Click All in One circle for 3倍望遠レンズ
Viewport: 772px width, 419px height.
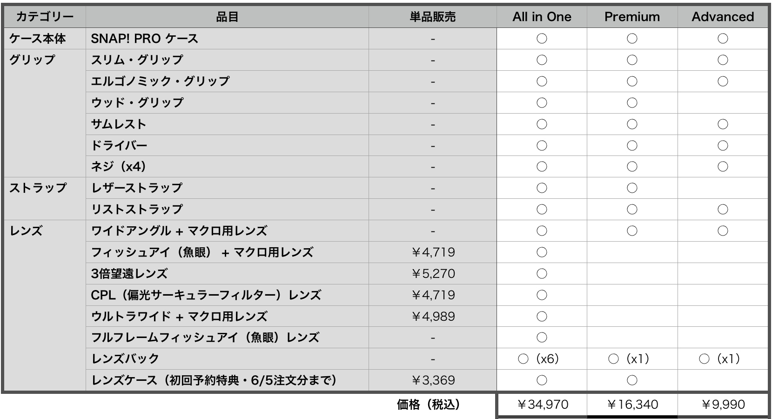(x=542, y=273)
